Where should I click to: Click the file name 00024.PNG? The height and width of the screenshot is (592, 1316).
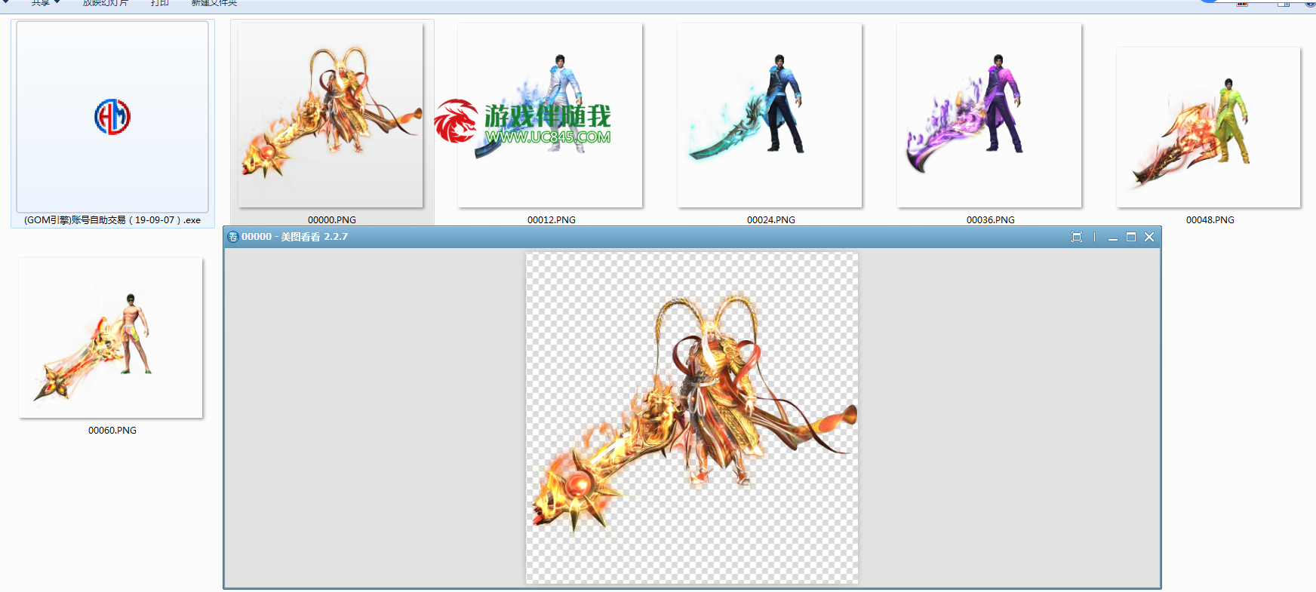(771, 220)
